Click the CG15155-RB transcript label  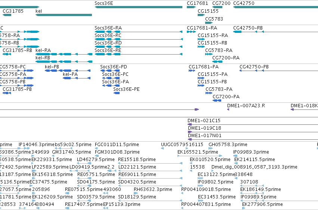(x=213, y=43)
